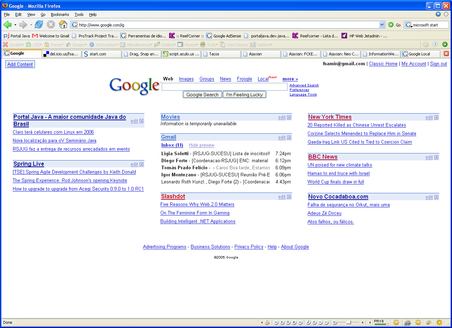The width and height of the screenshot is (452, 328).
Task: Expand the URL bar history dropdown
Action: click(382, 25)
